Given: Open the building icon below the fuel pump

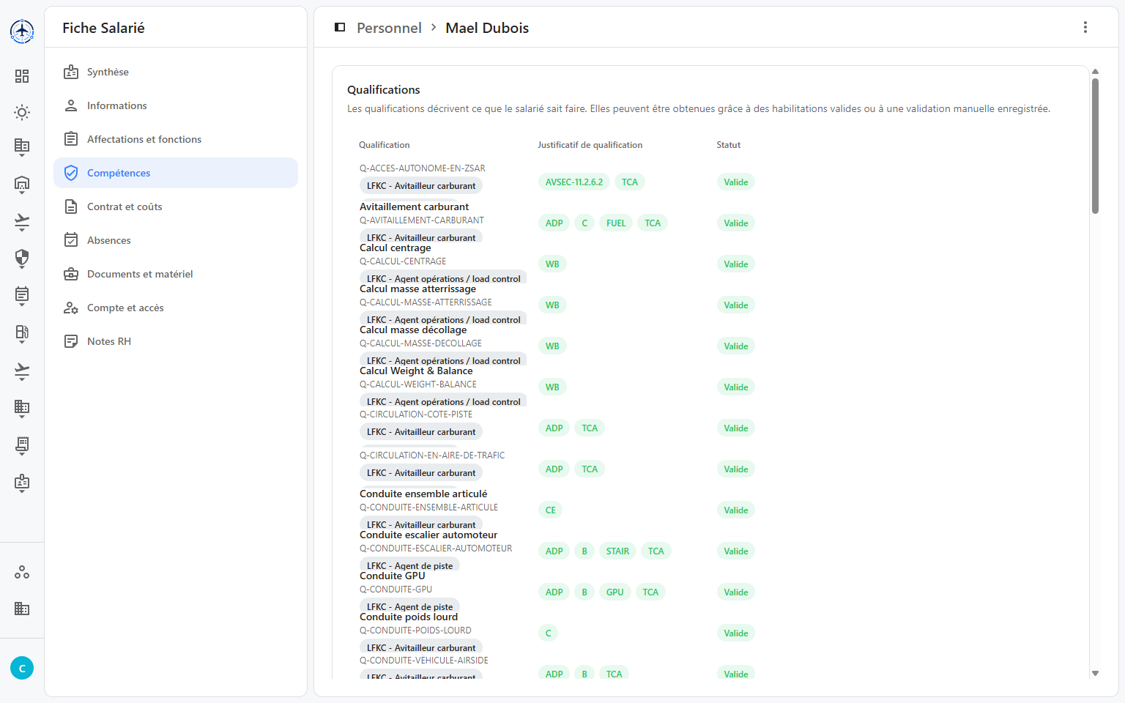Looking at the screenshot, I should (22, 409).
